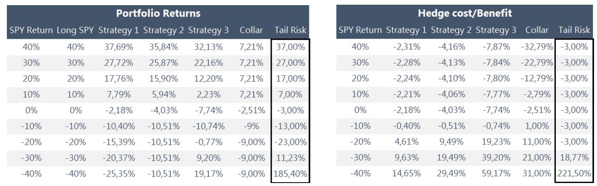Viewport: 597px width, 186px height.
Task: Click SPY Return header in Hedge cost/Benefit table
Action: point(360,30)
